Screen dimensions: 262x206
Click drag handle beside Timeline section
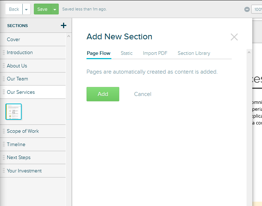[x=4, y=145]
